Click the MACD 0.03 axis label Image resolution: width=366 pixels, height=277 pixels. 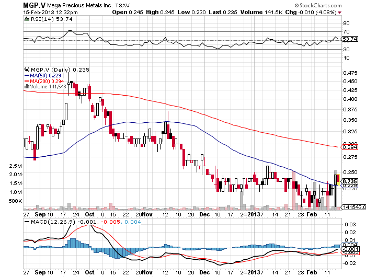[x=350, y=224]
